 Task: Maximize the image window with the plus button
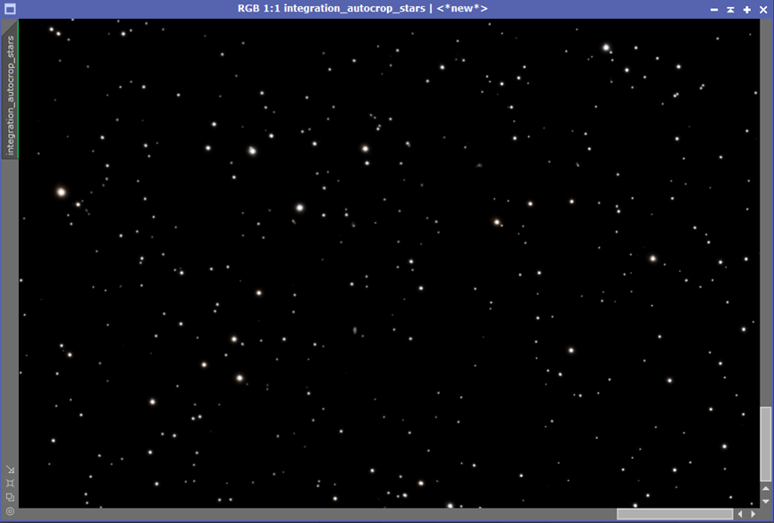tap(747, 9)
